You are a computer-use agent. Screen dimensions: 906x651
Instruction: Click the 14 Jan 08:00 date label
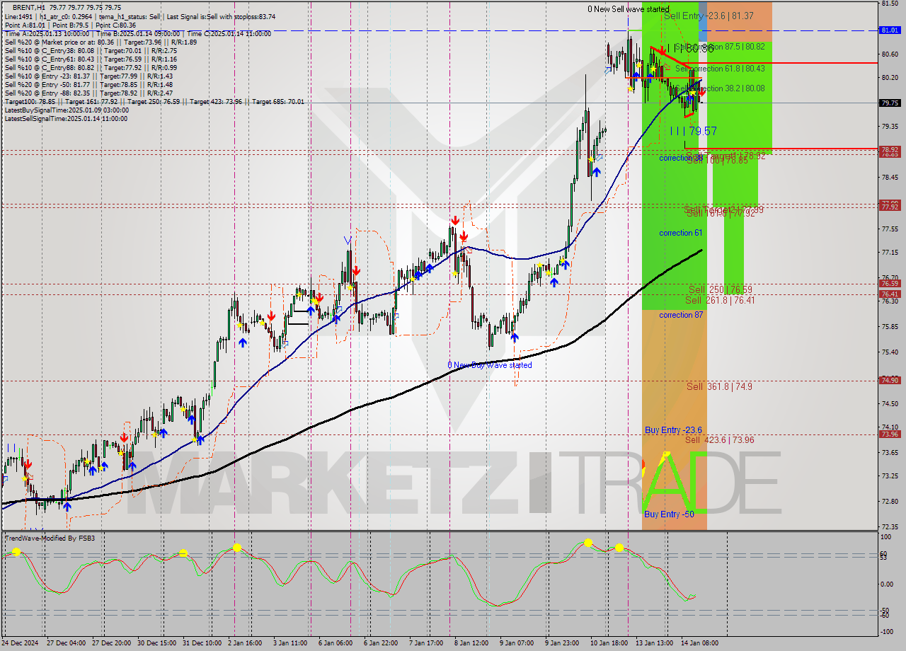699,643
